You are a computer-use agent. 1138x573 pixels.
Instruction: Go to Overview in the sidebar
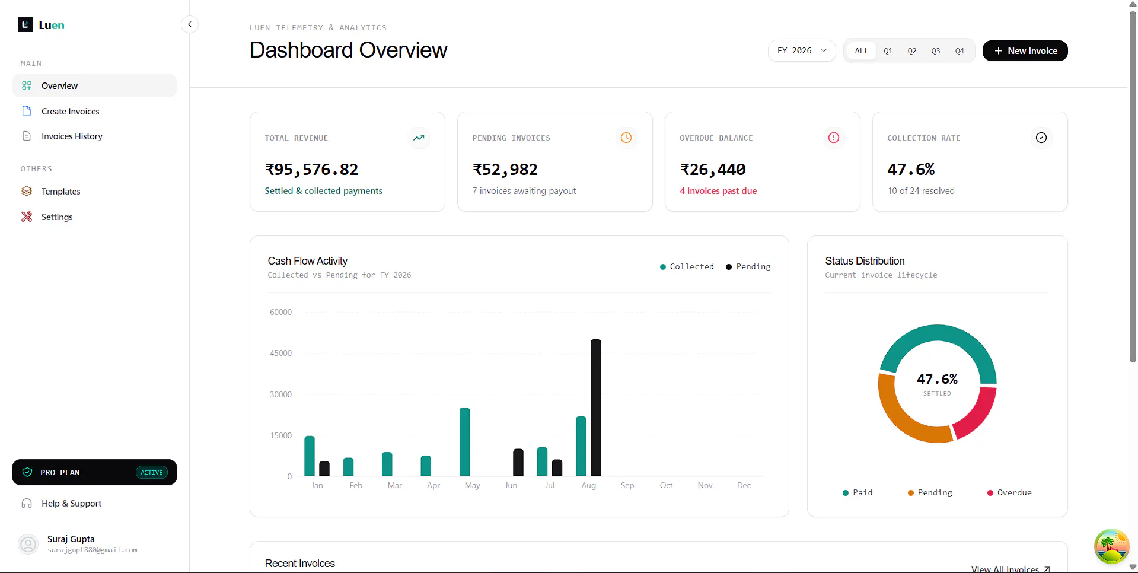click(95, 85)
